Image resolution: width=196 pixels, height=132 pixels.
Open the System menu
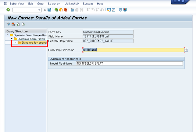coord(88,4)
